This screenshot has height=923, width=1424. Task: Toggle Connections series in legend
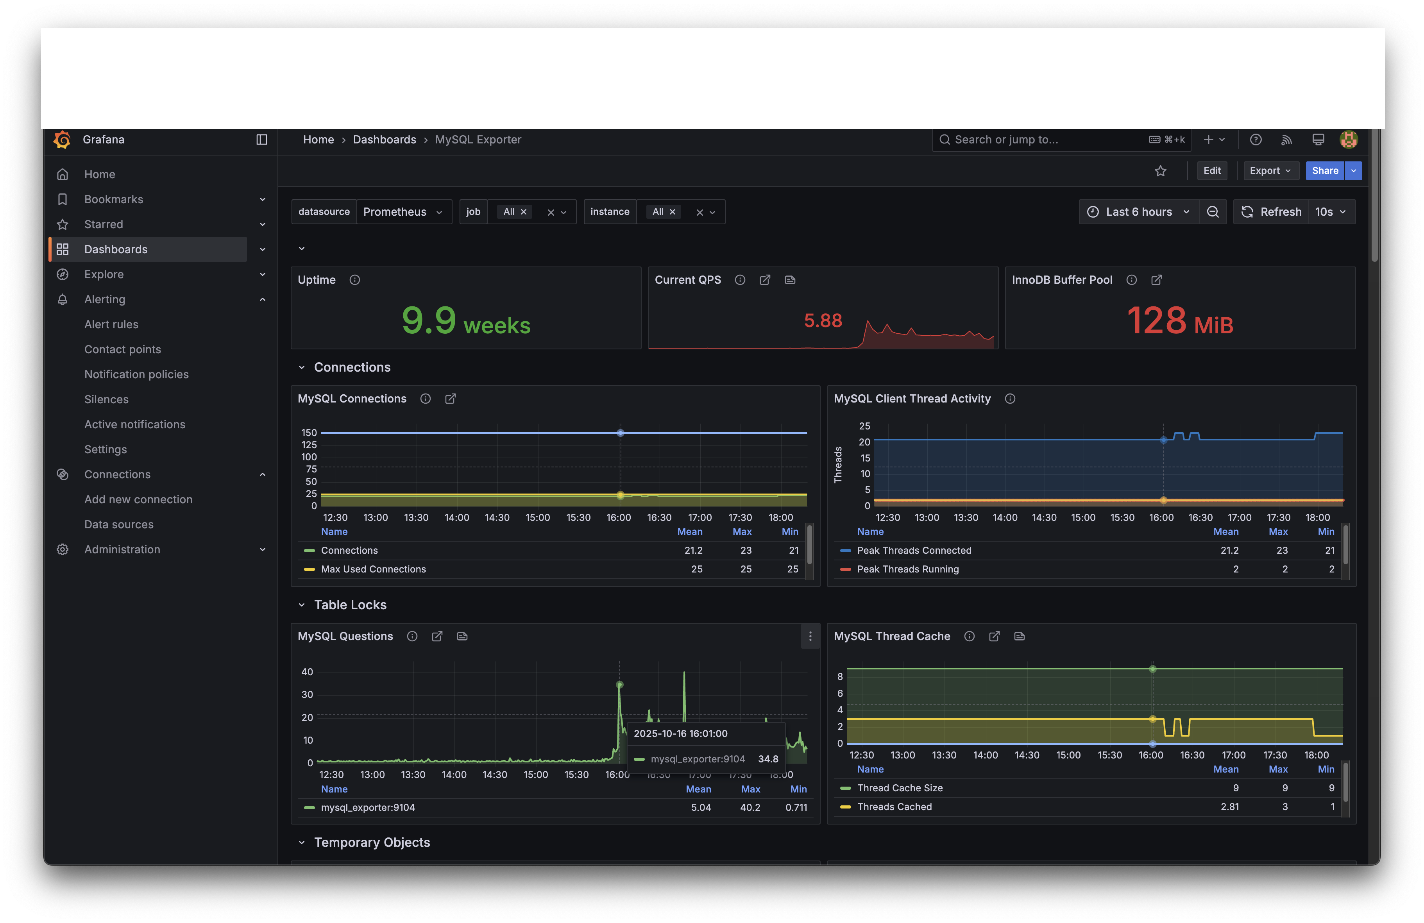pyautogui.click(x=349, y=550)
